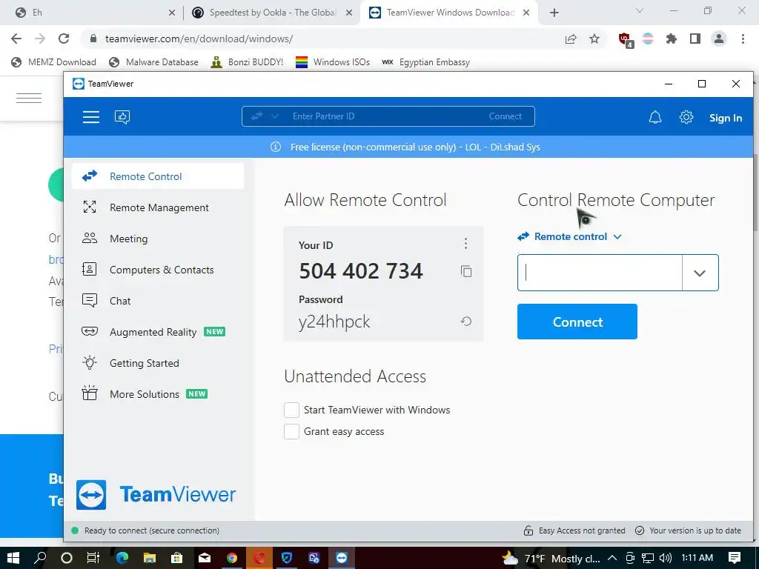
Task: Open the uBlock extension icon
Action: (x=625, y=39)
